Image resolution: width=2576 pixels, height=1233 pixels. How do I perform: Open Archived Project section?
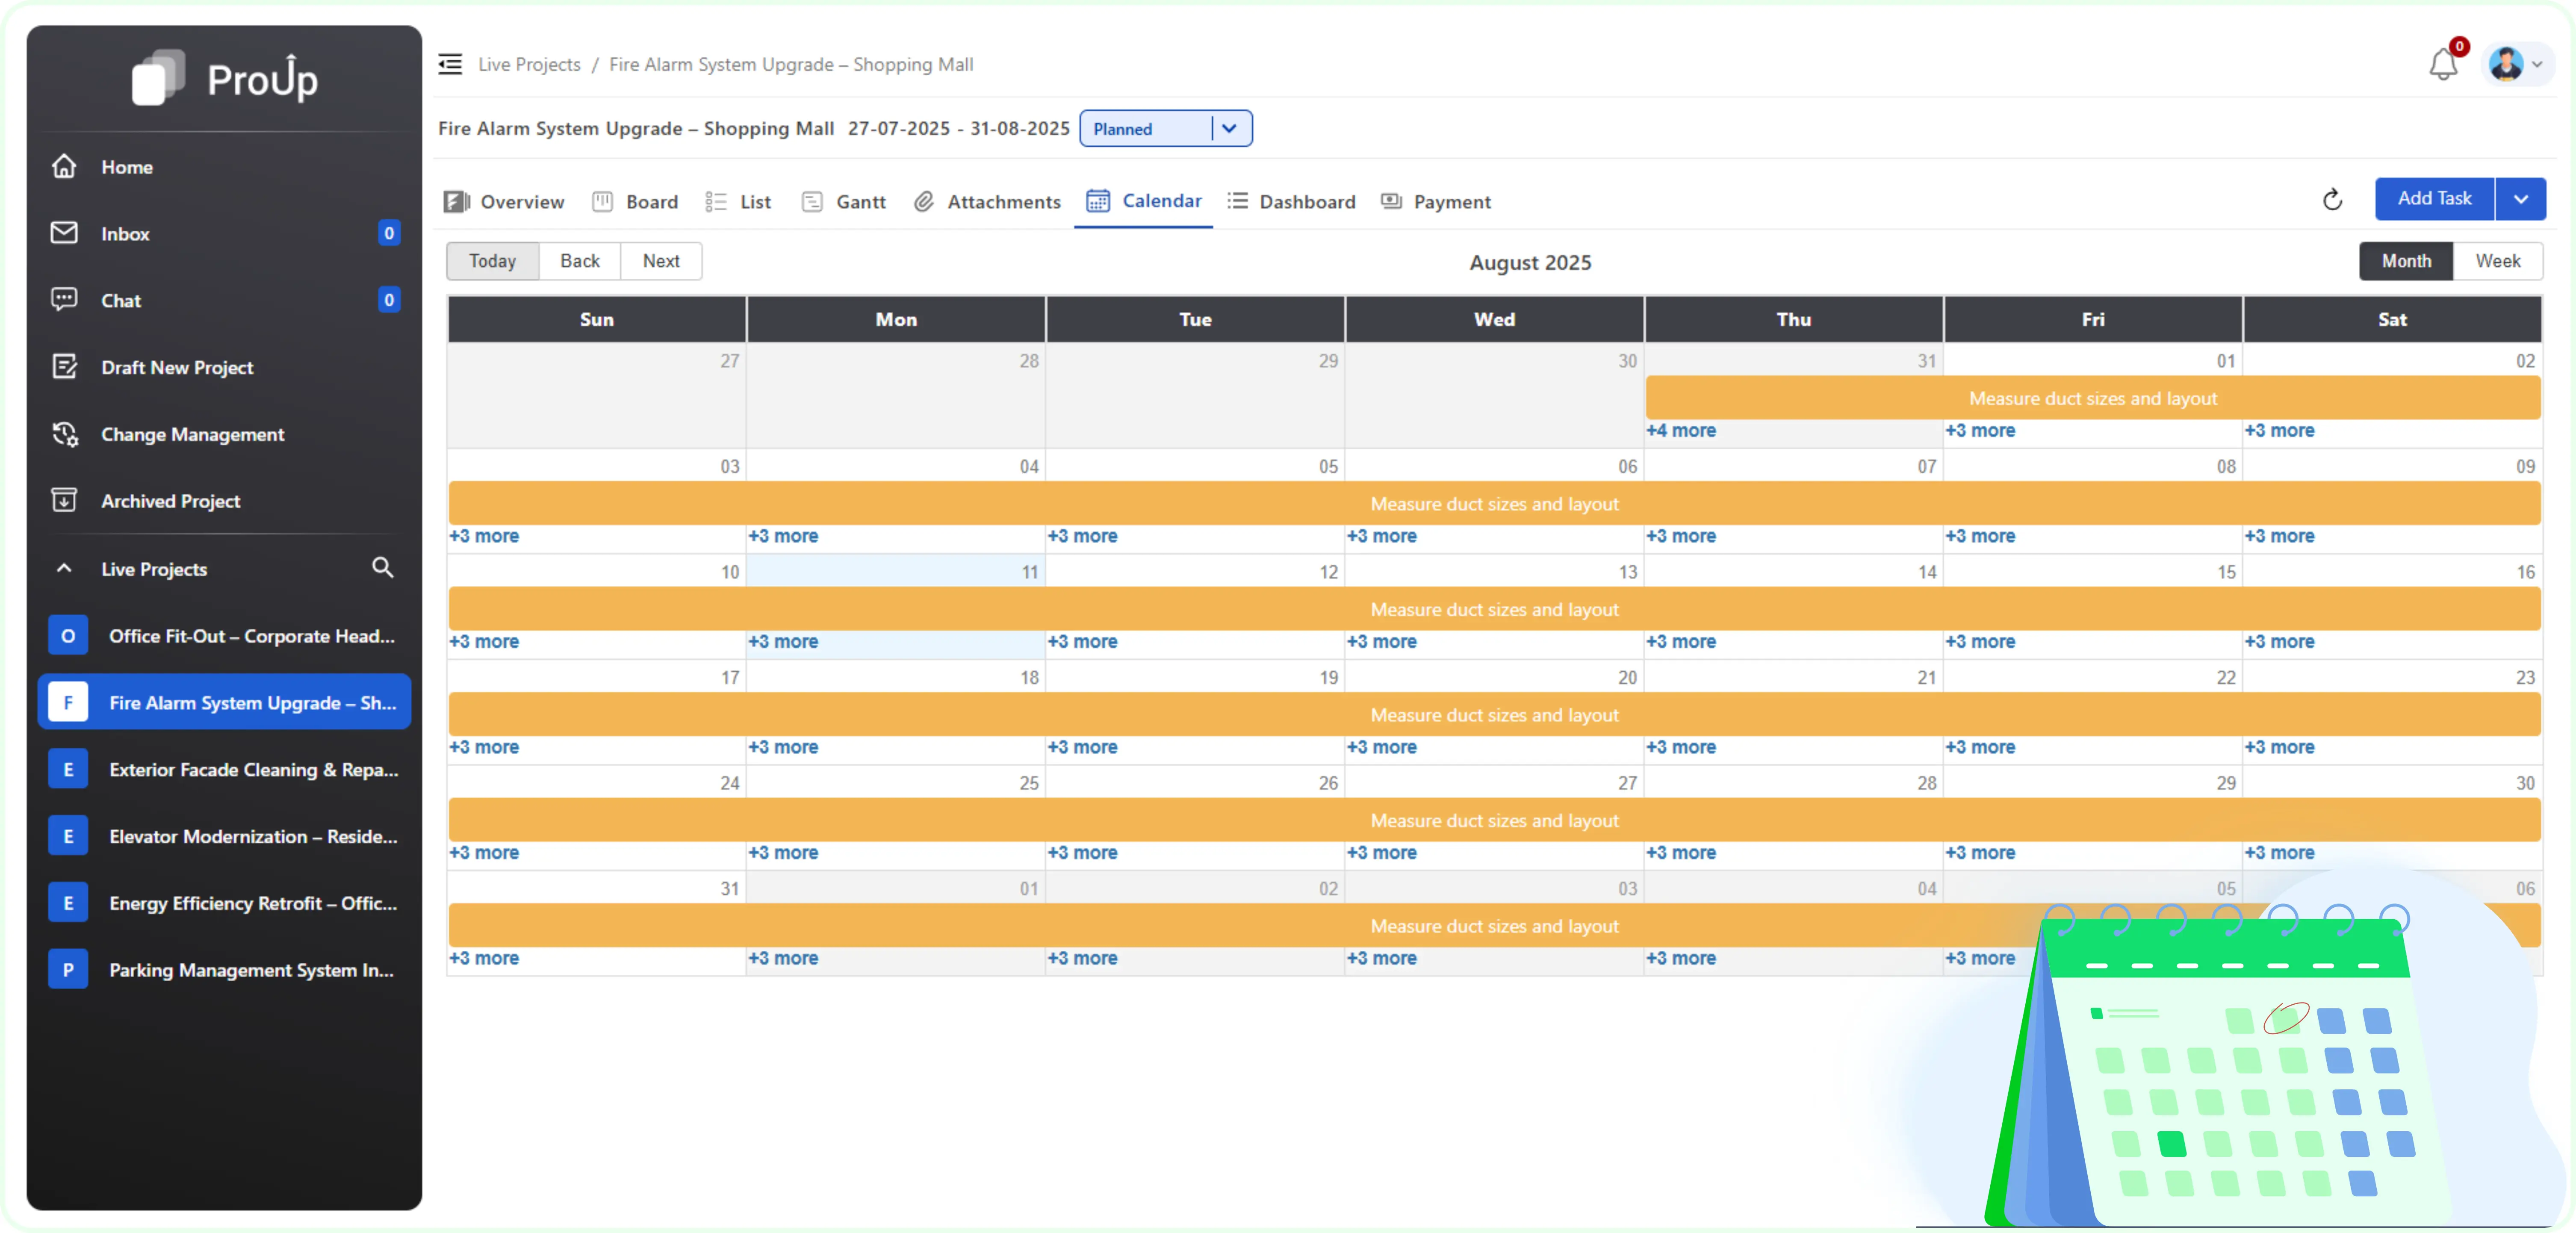coord(171,501)
